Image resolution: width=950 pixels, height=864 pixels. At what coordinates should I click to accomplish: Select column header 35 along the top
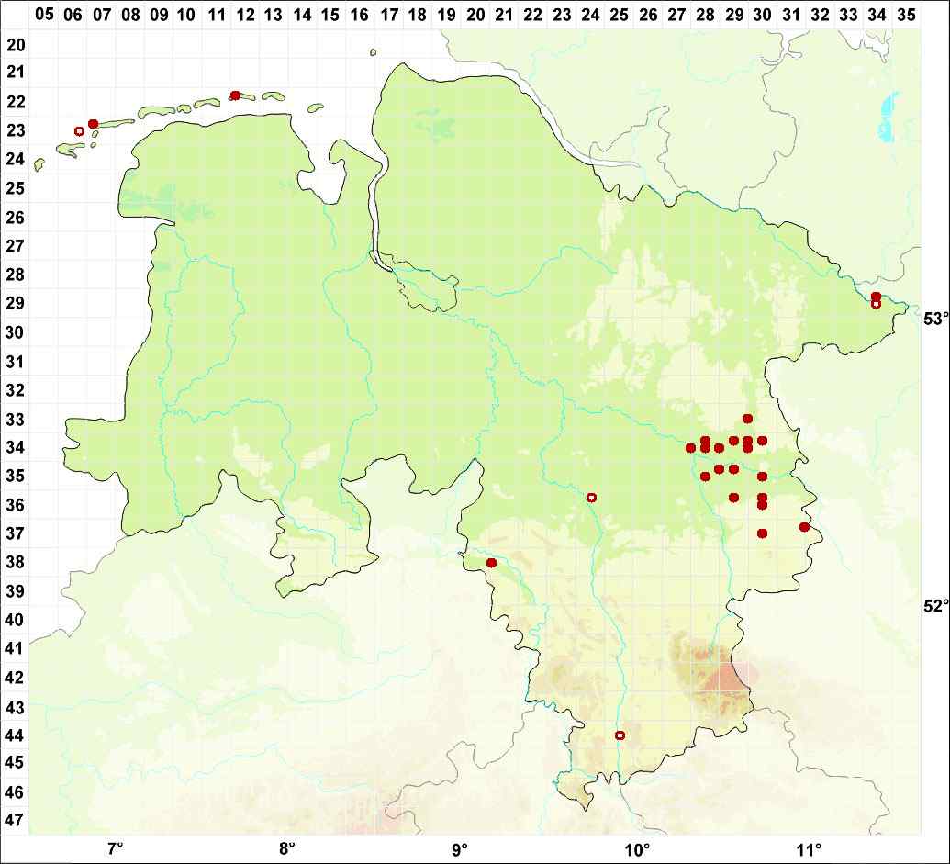(x=906, y=15)
